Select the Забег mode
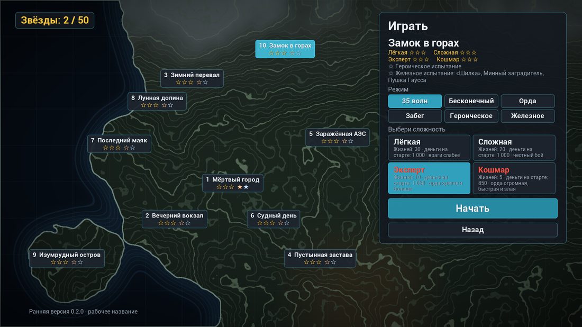The height and width of the screenshot is (327, 582). (x=415, y=116)
